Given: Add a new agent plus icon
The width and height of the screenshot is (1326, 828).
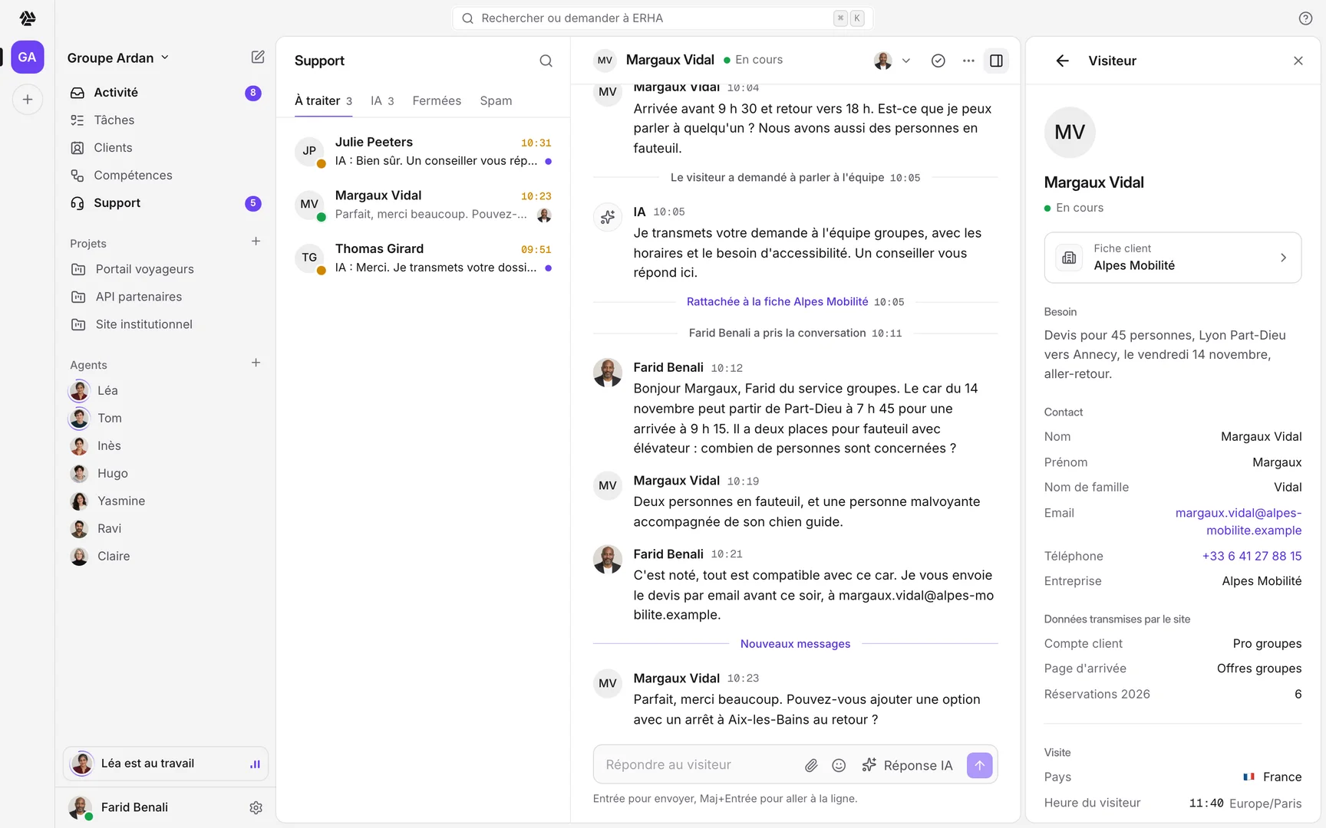Looking at the screenshot, I should point(256,363).
